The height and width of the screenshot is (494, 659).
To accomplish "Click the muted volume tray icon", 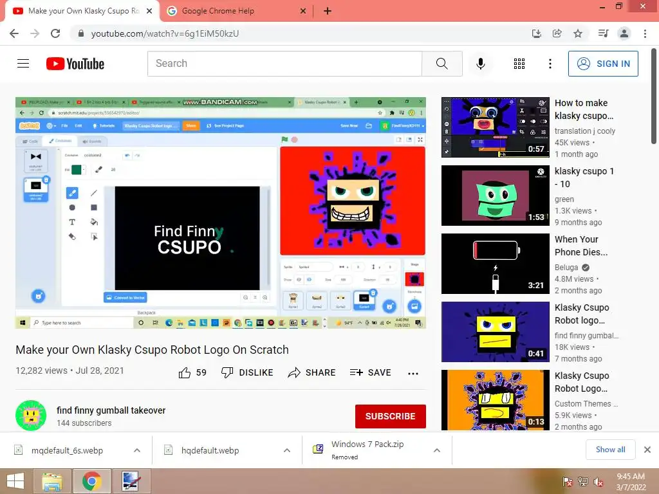I will 598,482.
